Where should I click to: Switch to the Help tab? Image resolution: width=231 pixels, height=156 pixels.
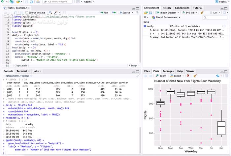180,71
